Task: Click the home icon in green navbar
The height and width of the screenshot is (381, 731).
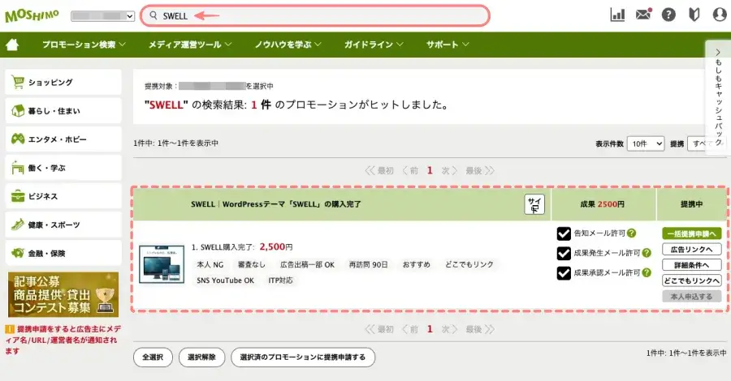Action: (12, 45)
